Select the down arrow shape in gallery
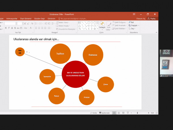This screenshot has width=173, height=130. coord(92,26)
